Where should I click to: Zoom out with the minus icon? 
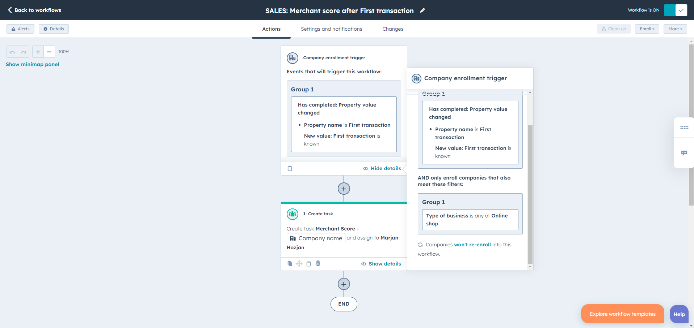point(49,52)
